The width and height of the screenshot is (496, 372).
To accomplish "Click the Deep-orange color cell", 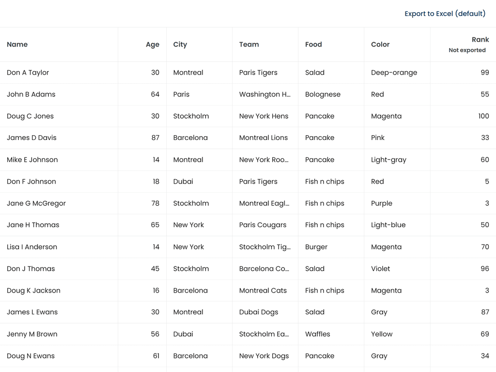I will point(393,72).
